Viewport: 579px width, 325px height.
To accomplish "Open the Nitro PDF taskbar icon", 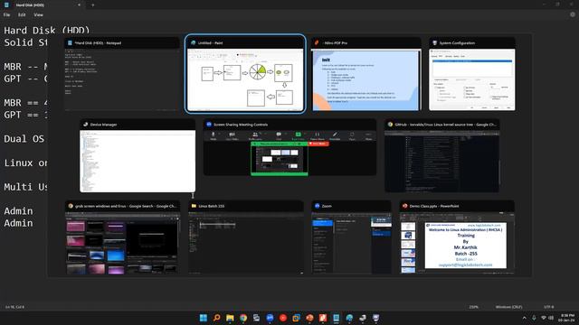I will point(323,318).
